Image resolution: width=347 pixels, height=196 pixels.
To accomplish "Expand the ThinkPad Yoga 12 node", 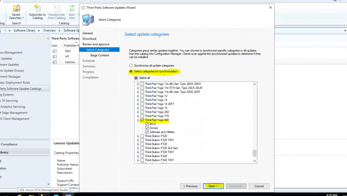I will (x=138, y=96).
